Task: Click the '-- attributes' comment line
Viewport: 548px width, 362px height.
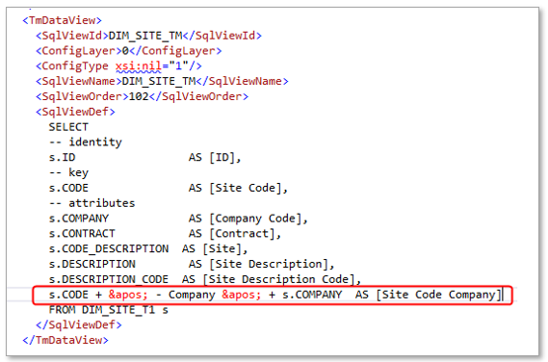Action: point(91,203)
